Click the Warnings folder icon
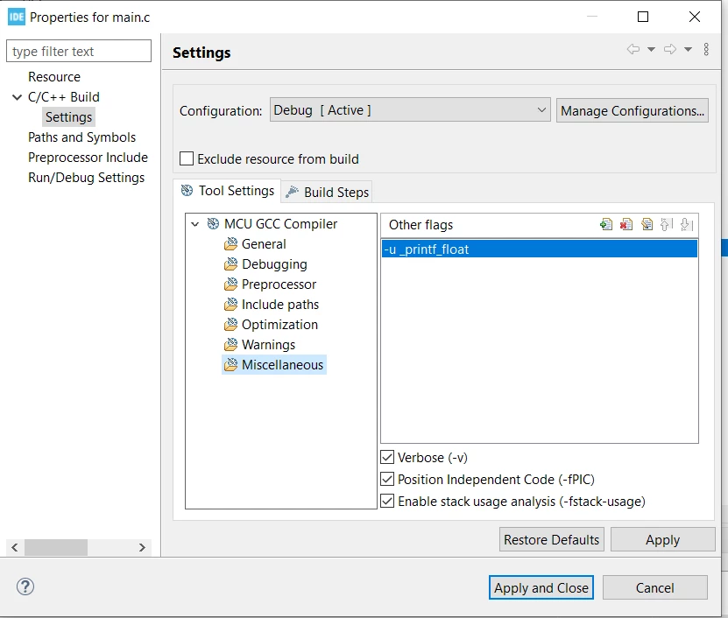The height and width of the screenshot is (618, 728). [x=230, y=345]
